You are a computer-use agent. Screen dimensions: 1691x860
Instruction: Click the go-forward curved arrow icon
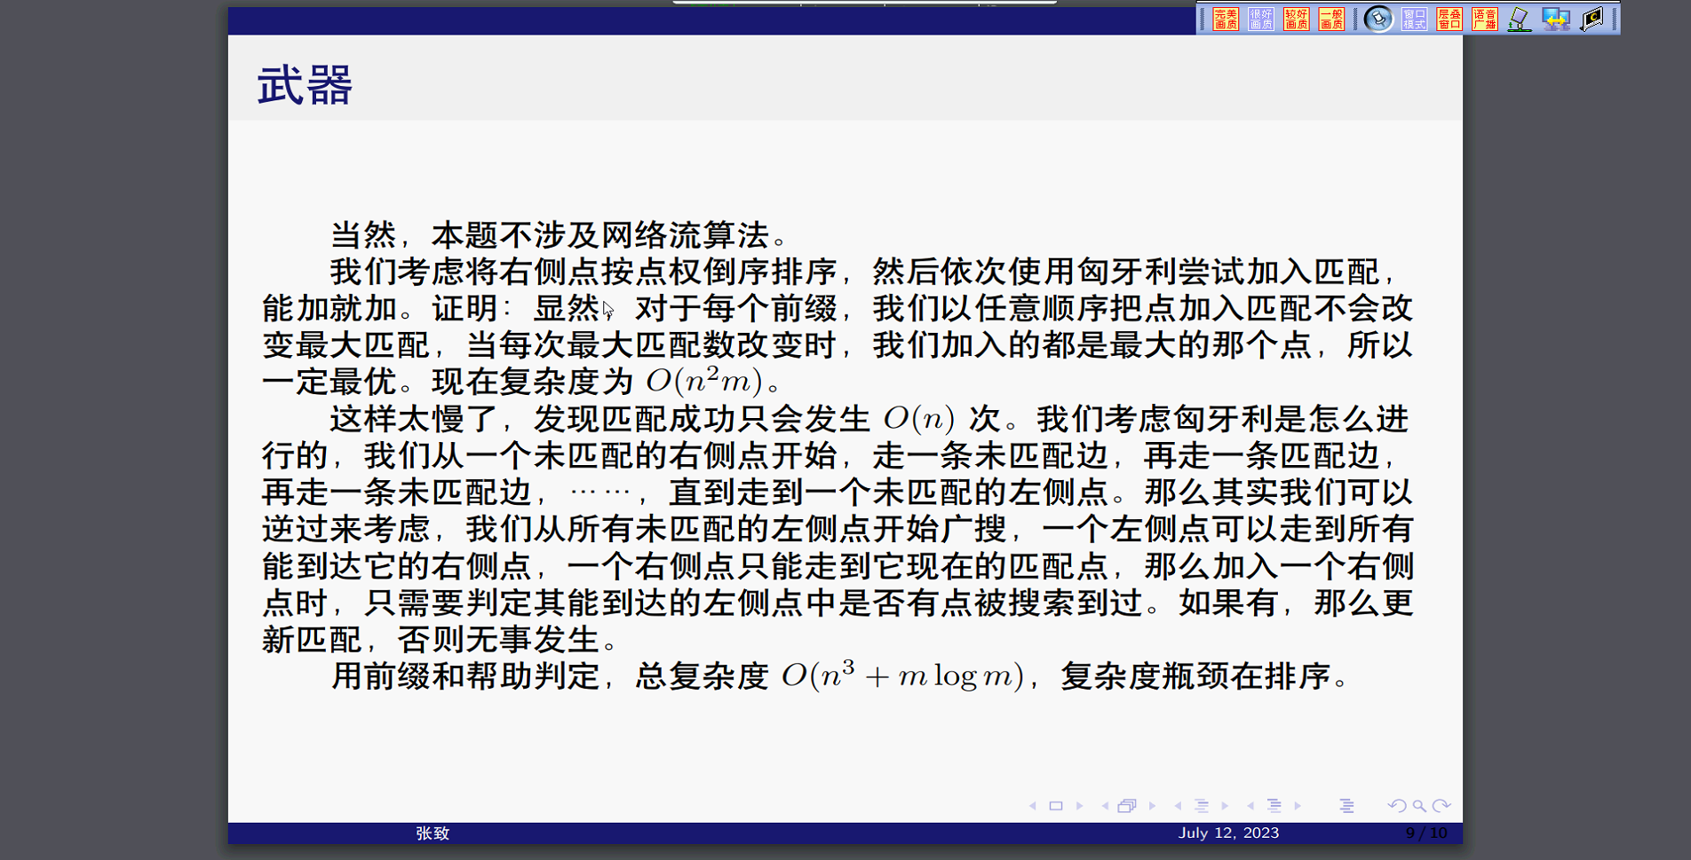[1441, 806]
